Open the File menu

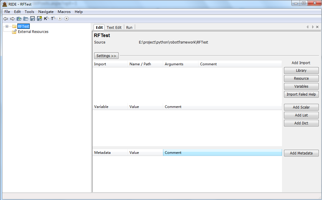pyautogui.click(x=7, y=12)
